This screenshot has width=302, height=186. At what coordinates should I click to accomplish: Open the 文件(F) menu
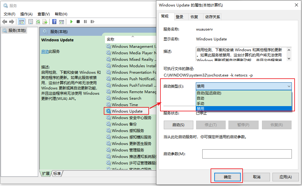(10, 14)
